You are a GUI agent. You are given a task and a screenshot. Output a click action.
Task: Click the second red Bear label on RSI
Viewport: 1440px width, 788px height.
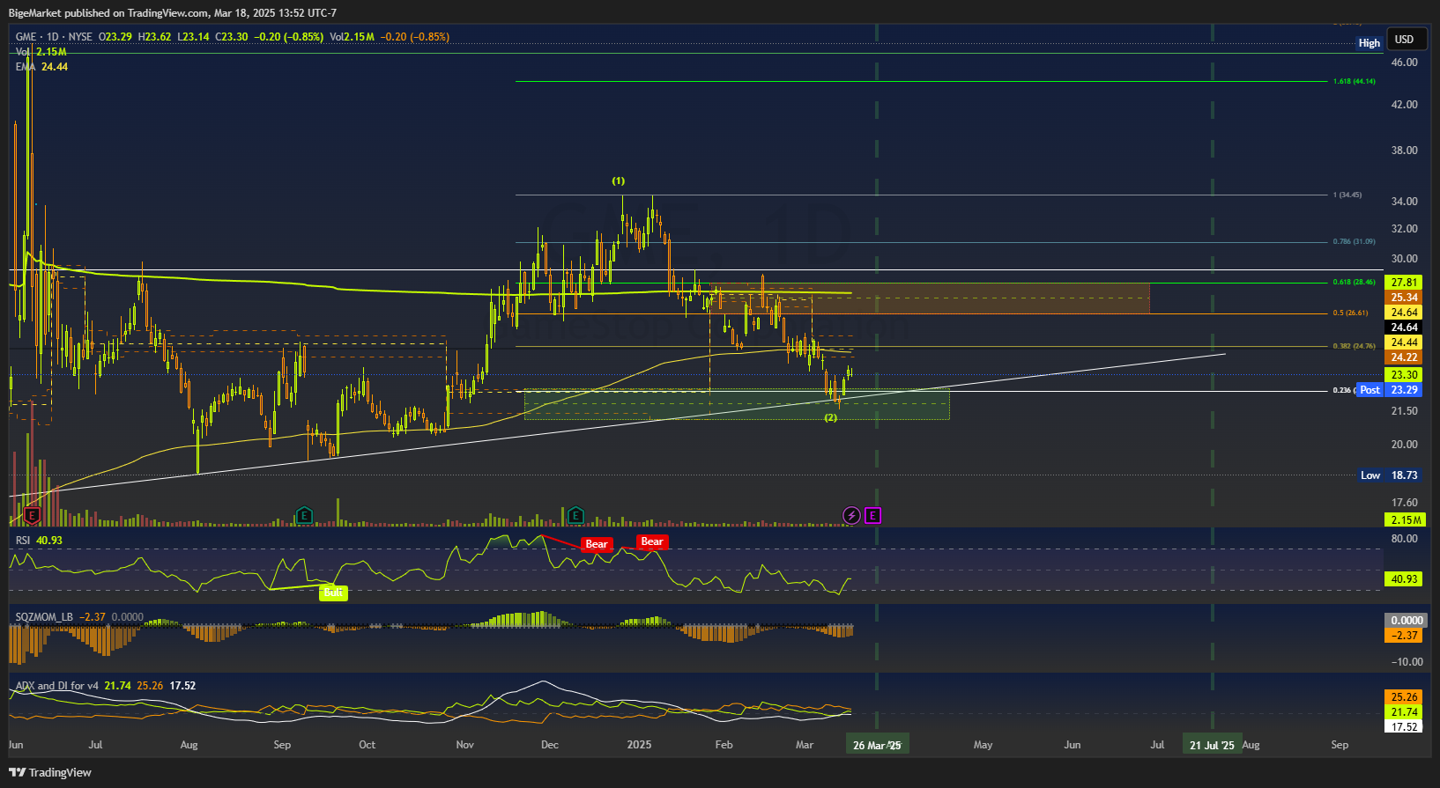pyautogui.click(x=652, y=541)
